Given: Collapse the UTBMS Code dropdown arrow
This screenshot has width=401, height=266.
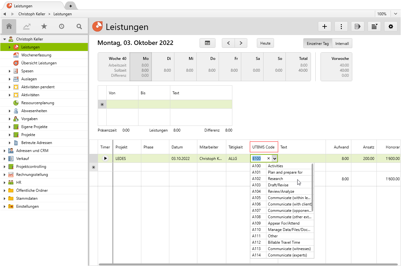Looking at the screenshot, I should tap(275, 158).
